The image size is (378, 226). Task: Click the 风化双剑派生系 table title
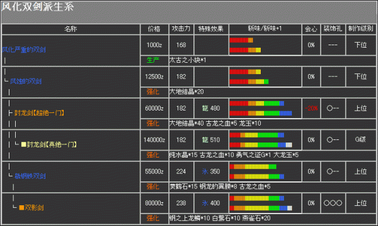(x=37, y=6)
